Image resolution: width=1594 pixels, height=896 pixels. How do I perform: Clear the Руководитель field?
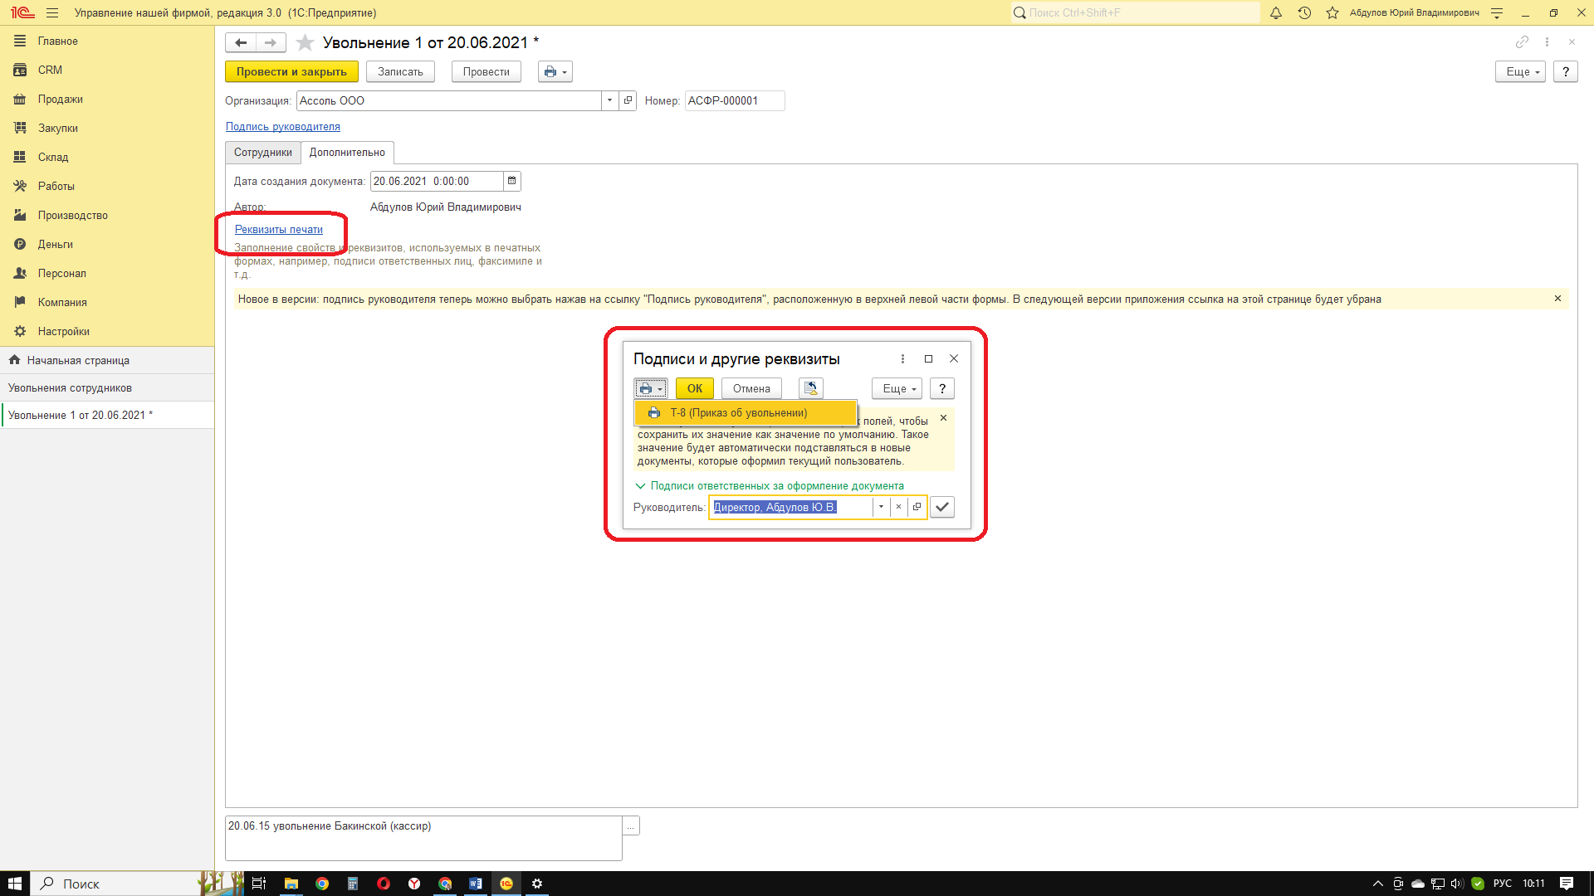click(898, 507)
